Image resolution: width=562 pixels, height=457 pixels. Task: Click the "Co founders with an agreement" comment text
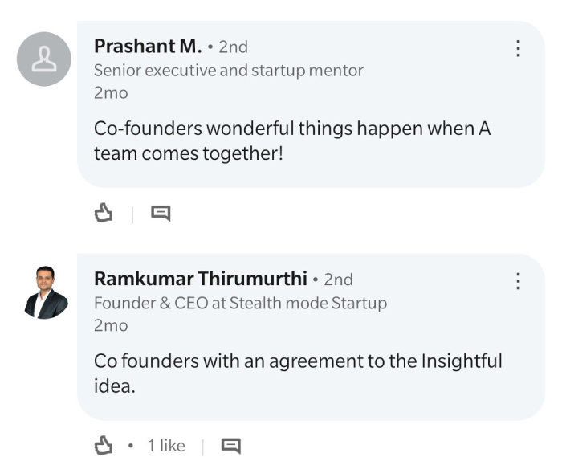[298, 373]
